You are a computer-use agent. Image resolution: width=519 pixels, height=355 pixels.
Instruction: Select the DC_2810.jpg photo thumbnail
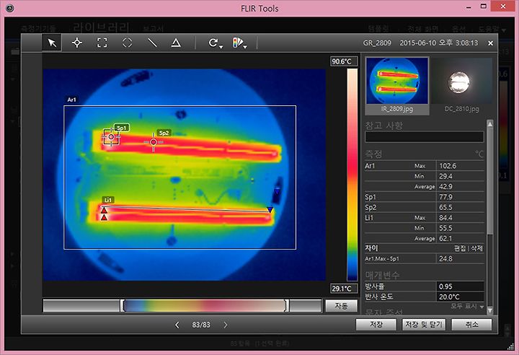[461, 82]
